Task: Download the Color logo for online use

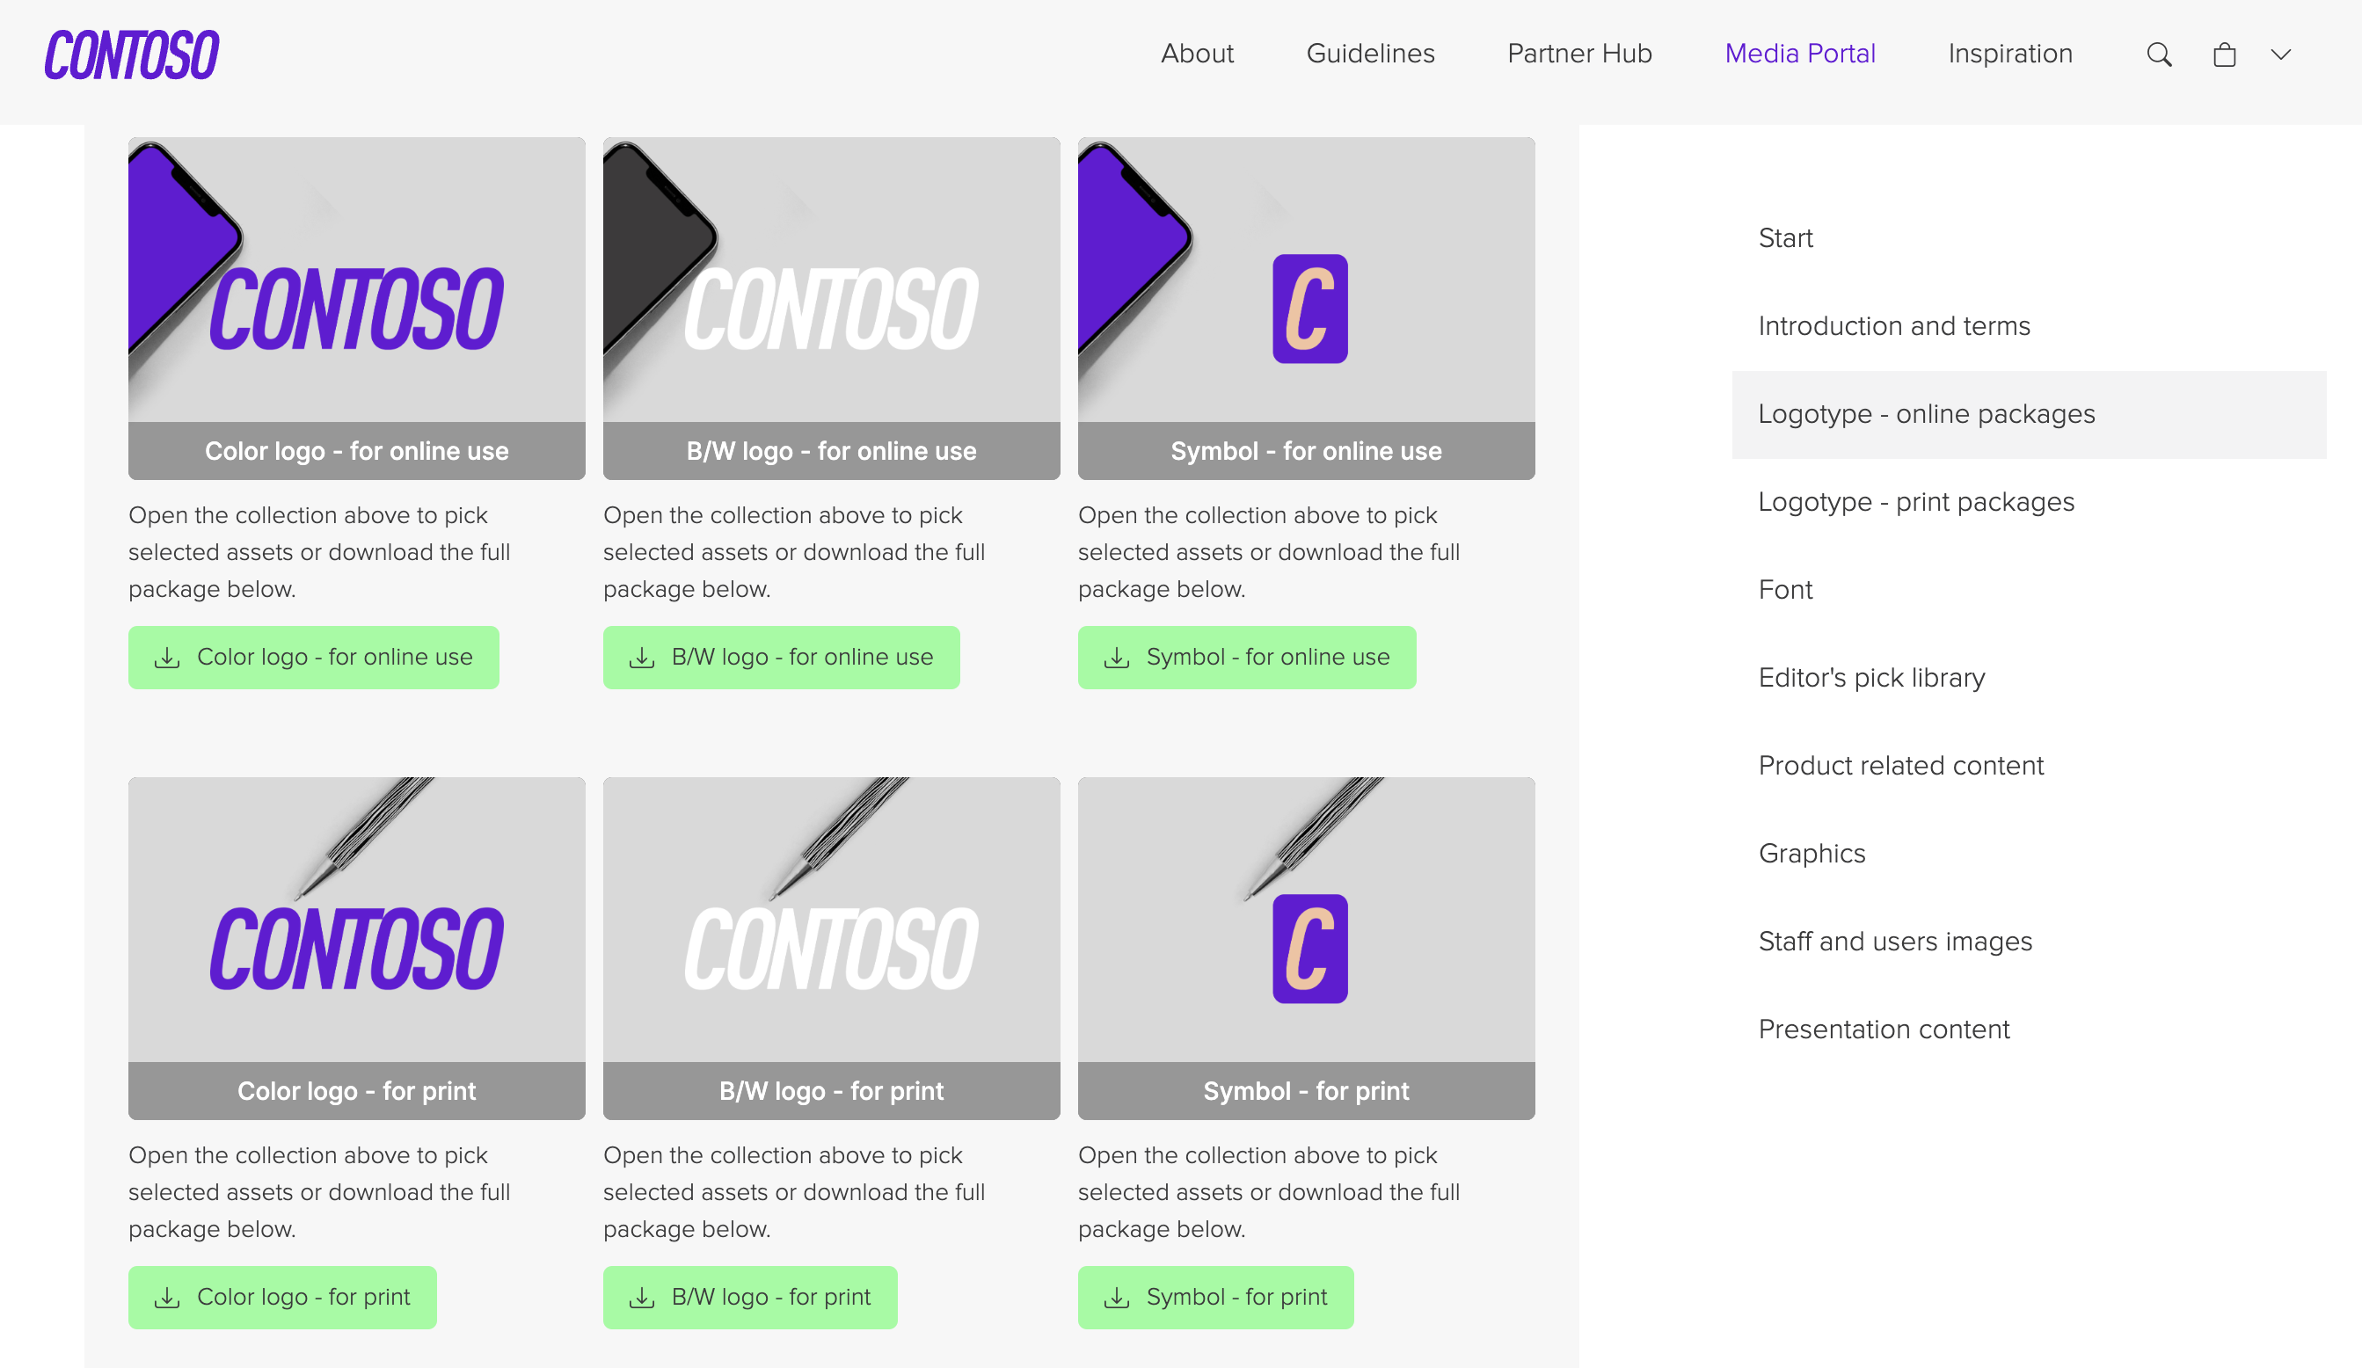Action: pyautogui.click(x=313, y=655)
